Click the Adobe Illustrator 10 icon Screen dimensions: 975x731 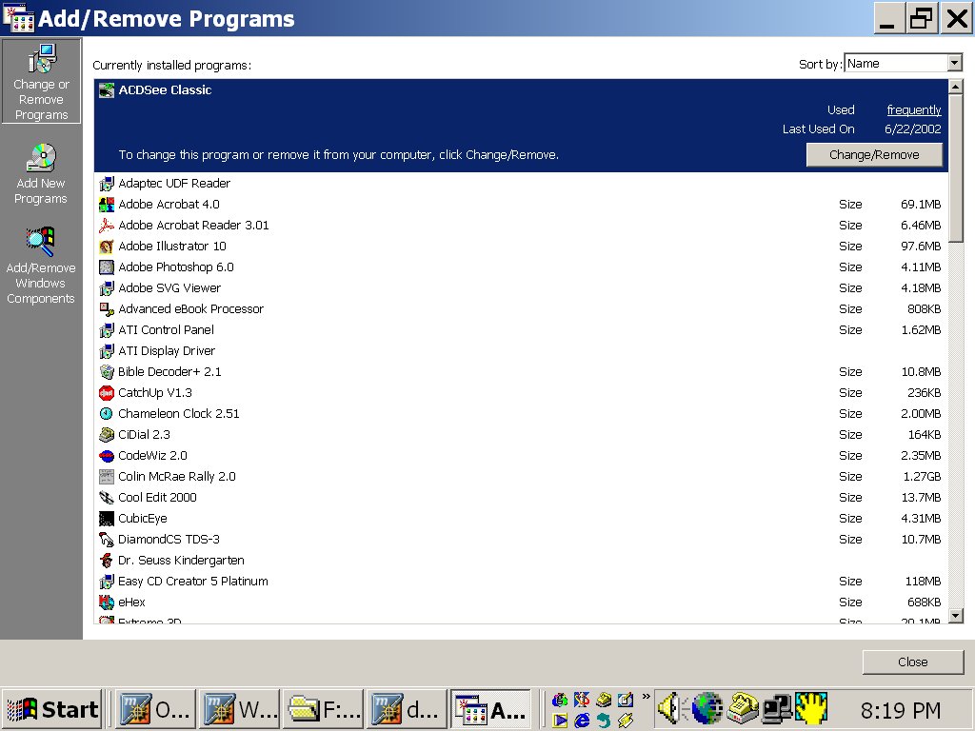coord(107,247)
